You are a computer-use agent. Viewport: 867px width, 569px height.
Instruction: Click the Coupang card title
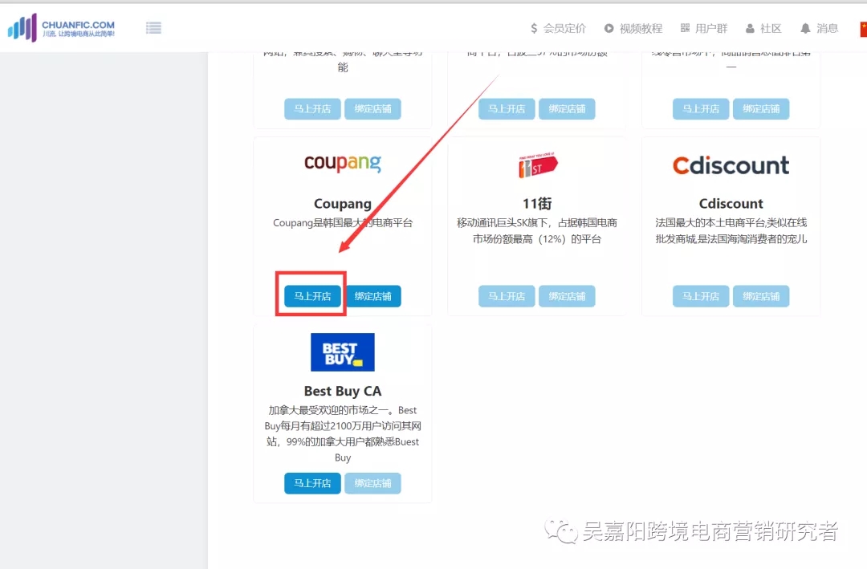click(x=343, y=204)
